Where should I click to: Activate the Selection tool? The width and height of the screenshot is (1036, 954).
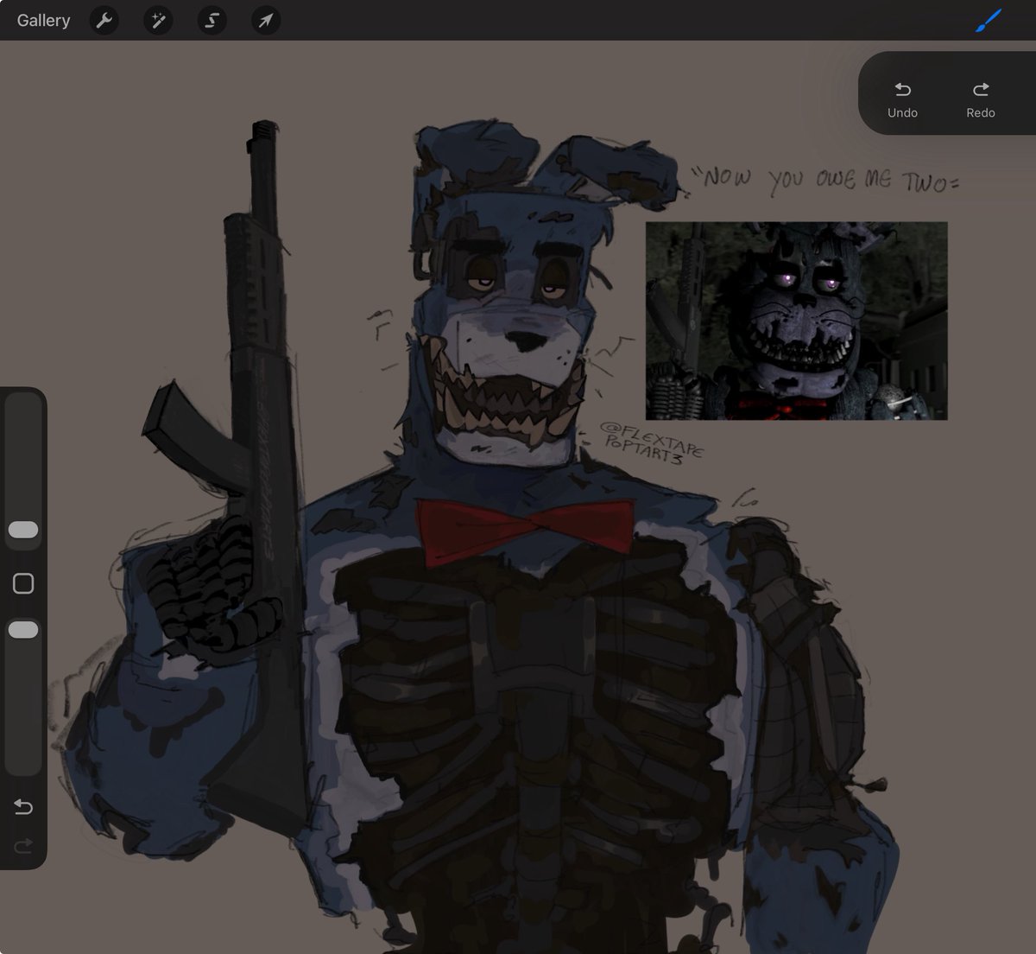pyautogui.click(x=212, y=20)
